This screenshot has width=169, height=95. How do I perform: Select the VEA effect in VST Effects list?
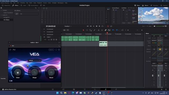26,14
